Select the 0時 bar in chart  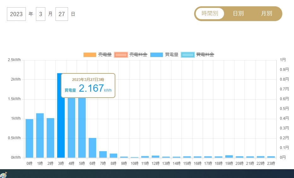point(29,138)
